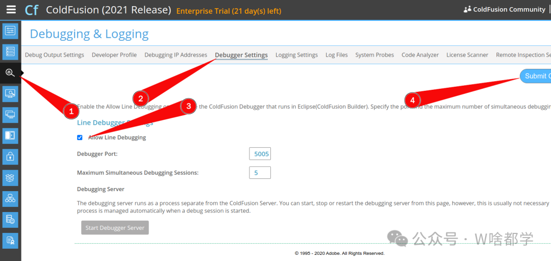Screen dimensions: 551x261
Task: Open the license certificate sidebar icon
Action: coord(10,241)
